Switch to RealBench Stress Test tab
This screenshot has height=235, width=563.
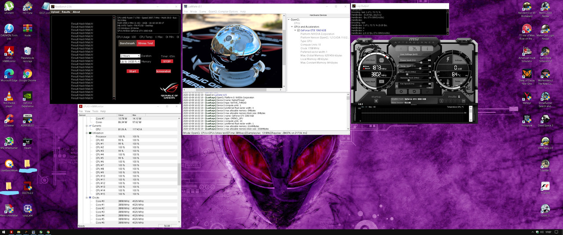146,43
